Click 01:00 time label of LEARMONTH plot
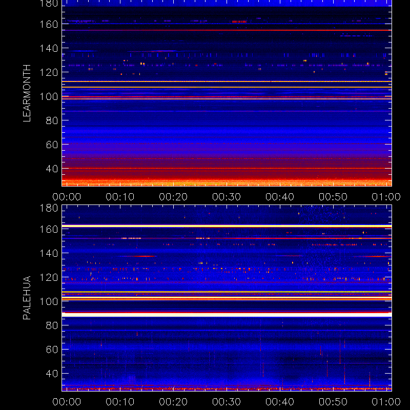410x410 pixels. 386,197
